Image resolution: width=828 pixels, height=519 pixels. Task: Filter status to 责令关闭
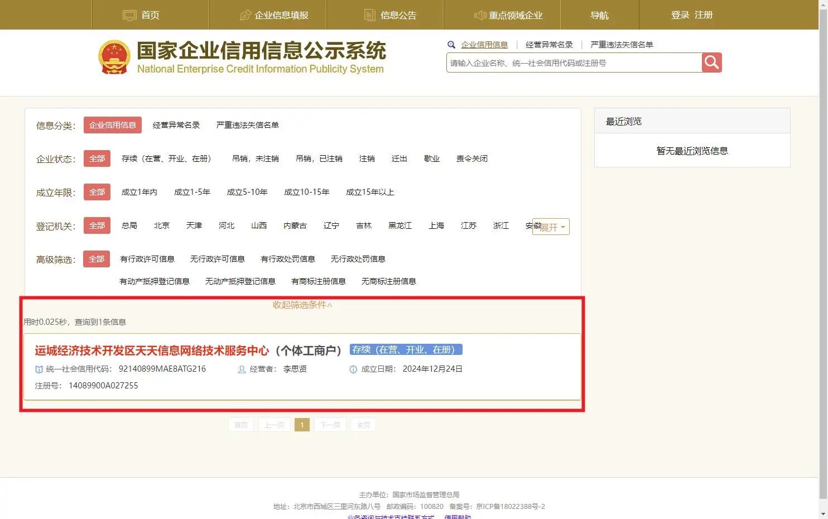(x=472, y=158)
